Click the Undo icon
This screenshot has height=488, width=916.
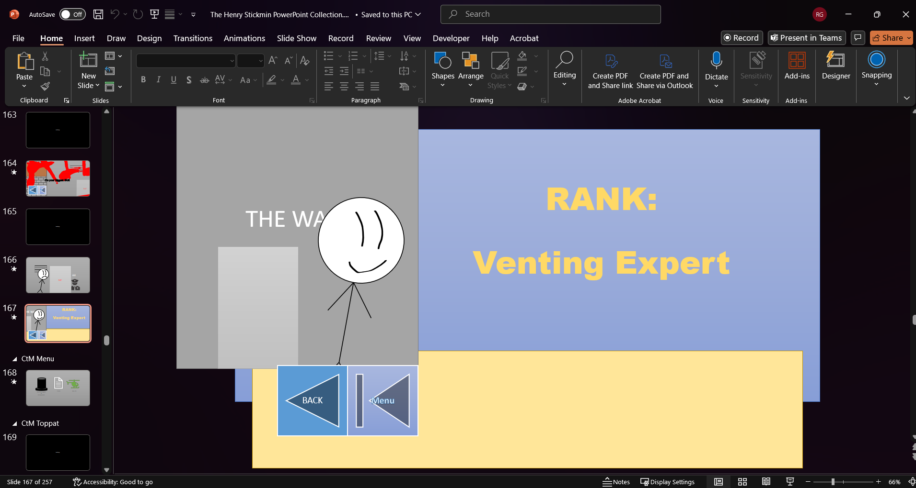coord(115,14)
